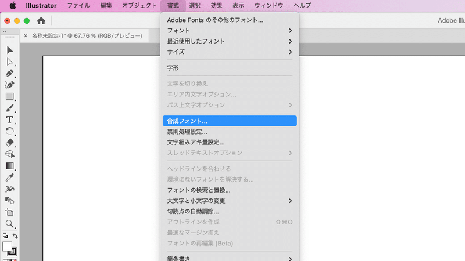Select the Artboard tool
Screen dimensions: 465x261
(9, 212)
